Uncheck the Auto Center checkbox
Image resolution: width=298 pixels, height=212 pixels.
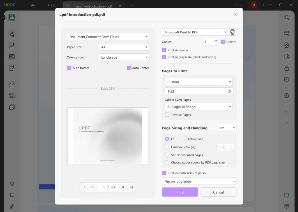click(129, 68)
